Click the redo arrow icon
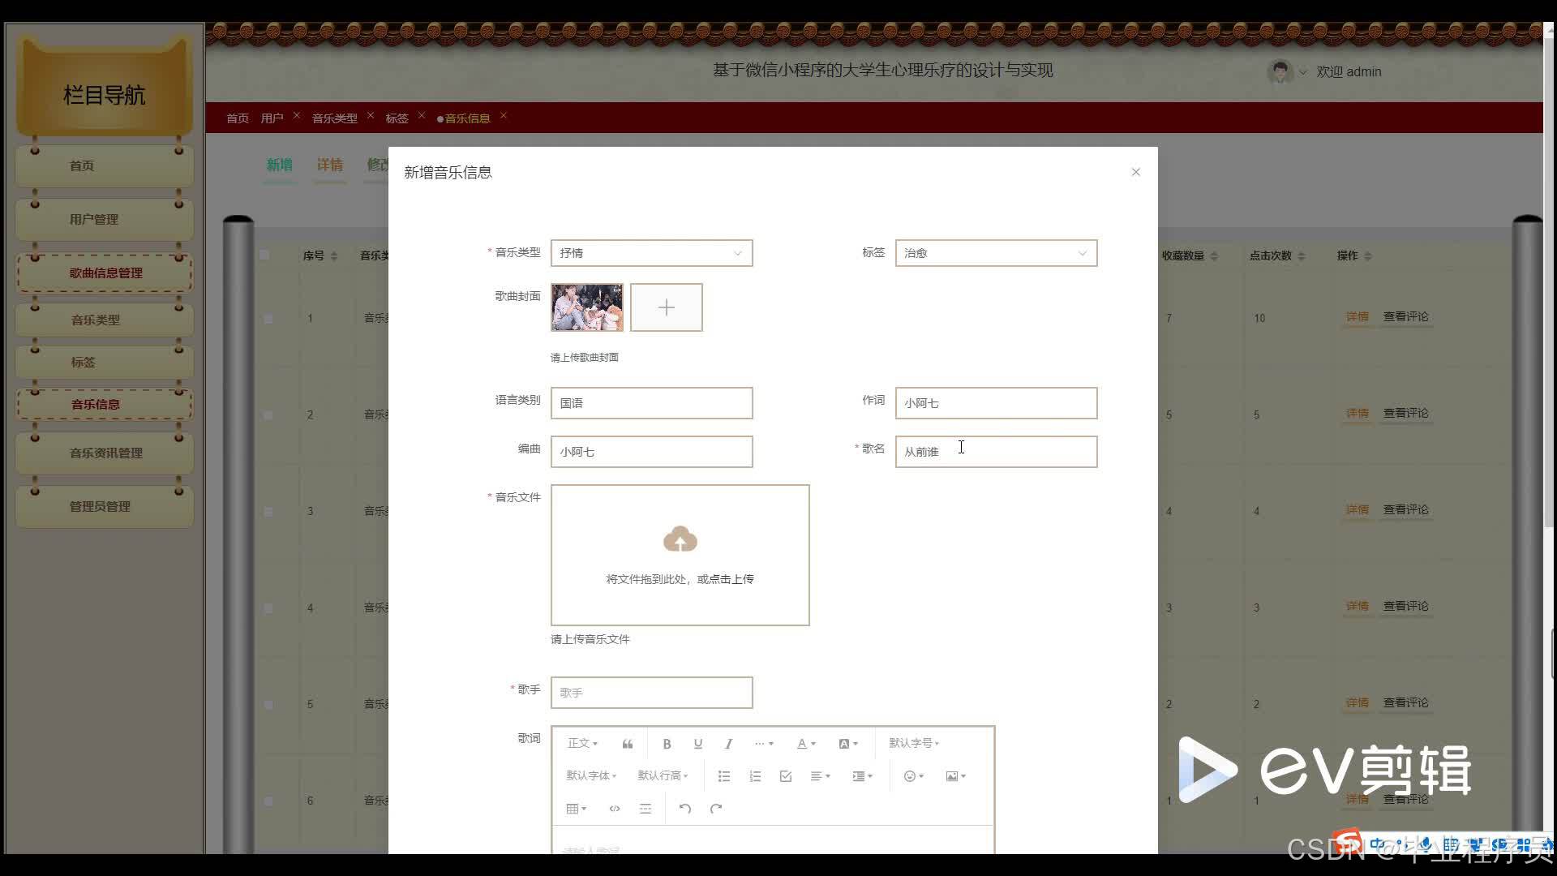Screen dimensions: 1557x876 (x=715, y=809)
